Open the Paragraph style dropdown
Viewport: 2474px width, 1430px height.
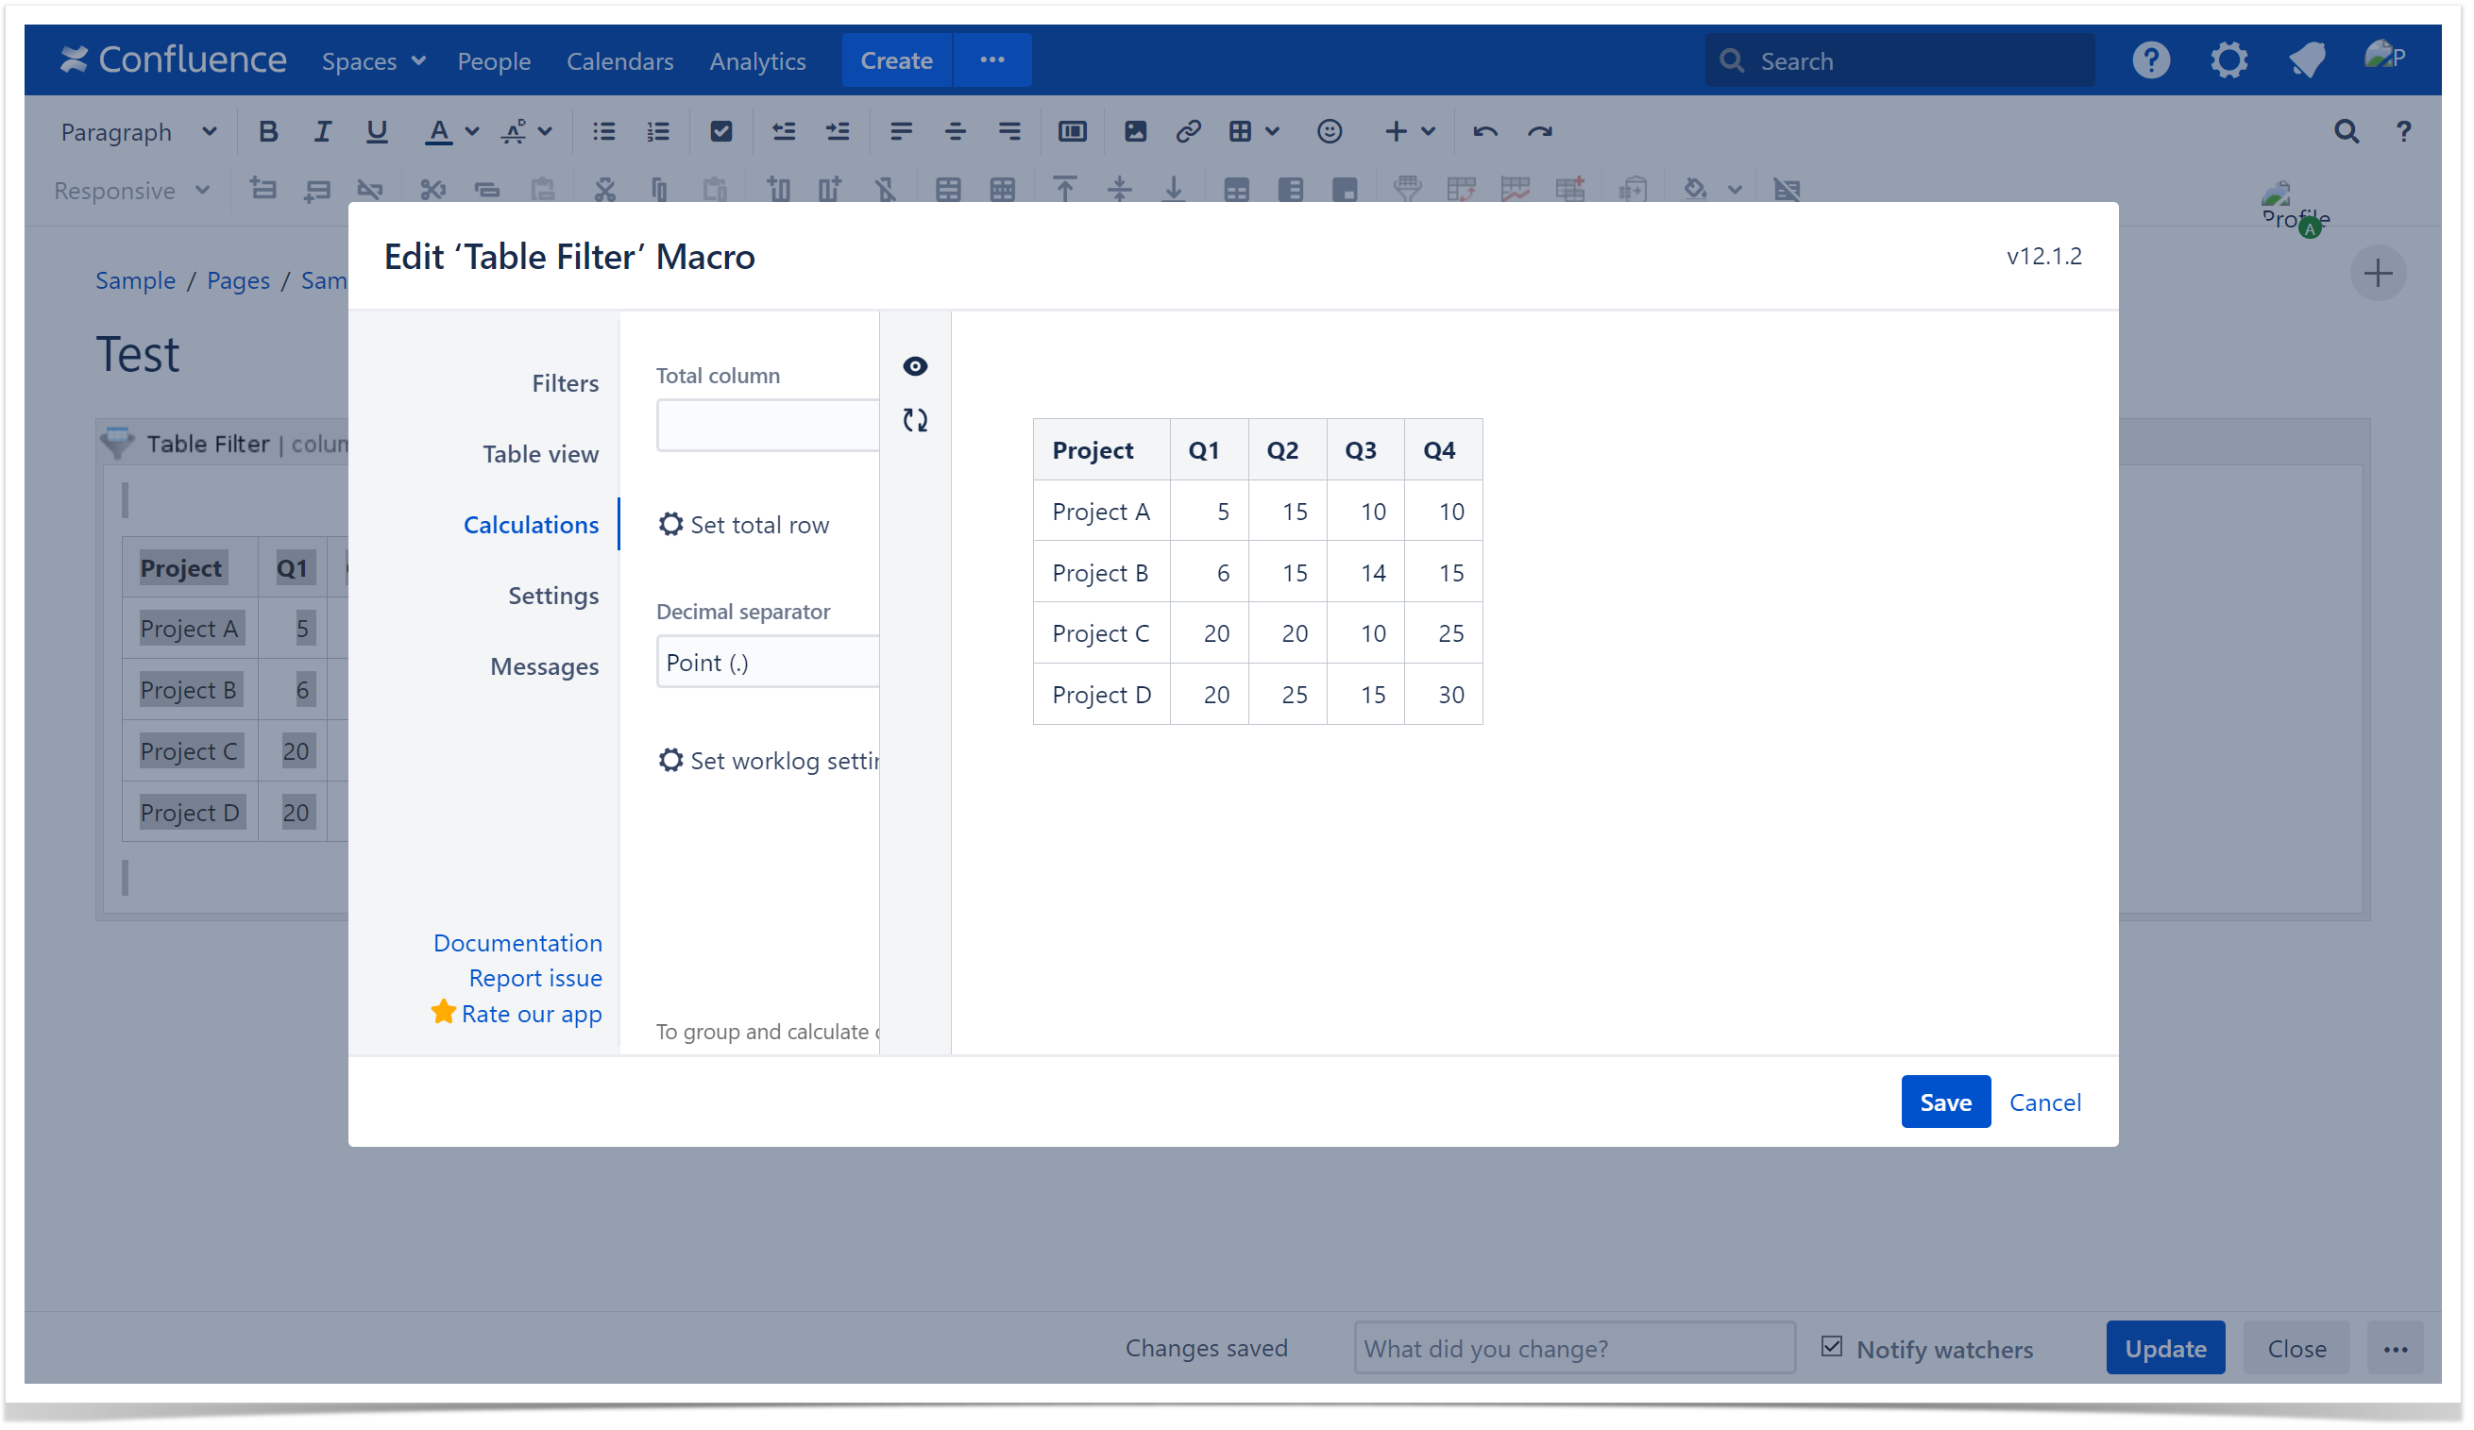138,131
